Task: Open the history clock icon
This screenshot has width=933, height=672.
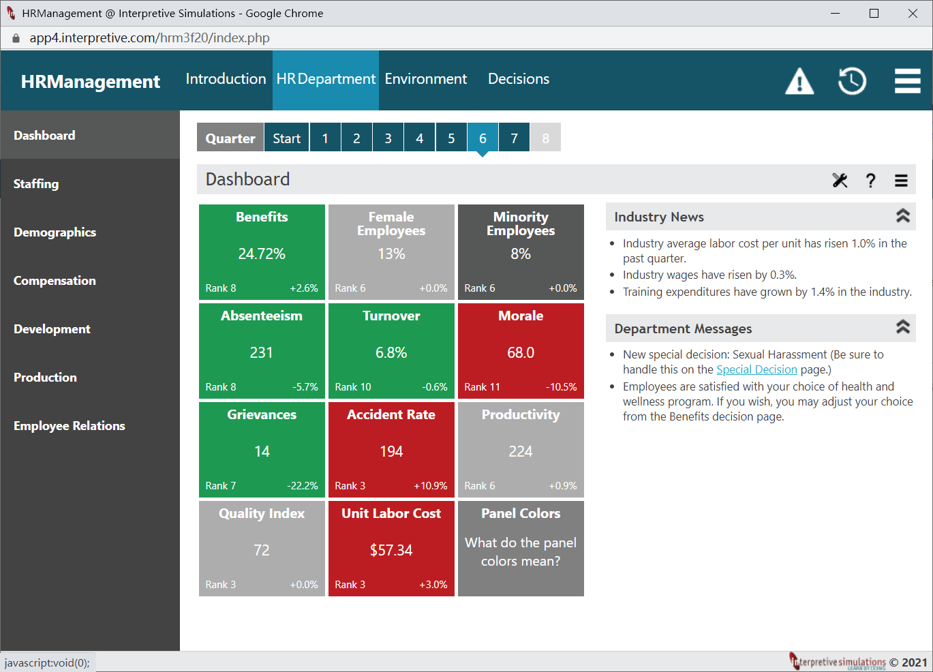Action: pos(852,81)
